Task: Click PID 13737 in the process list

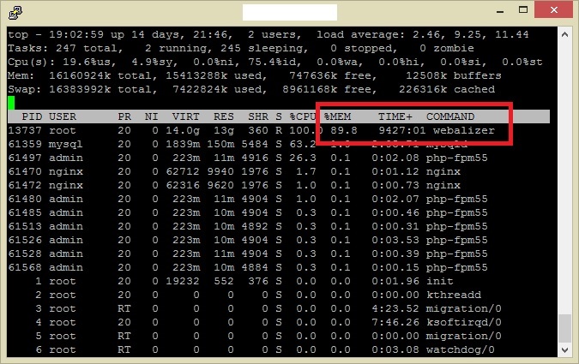Action: click(x=25, y=130)
